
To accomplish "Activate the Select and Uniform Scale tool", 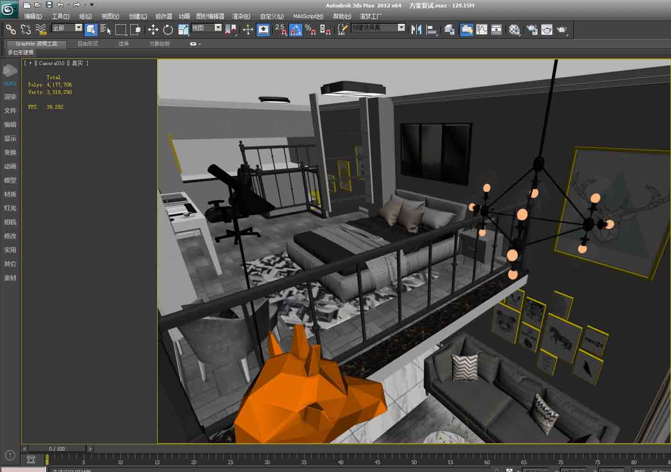I will tap(183, 30).
